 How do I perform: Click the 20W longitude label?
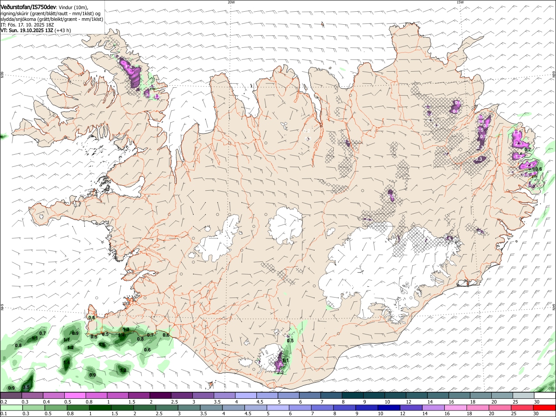coord(231,2)
